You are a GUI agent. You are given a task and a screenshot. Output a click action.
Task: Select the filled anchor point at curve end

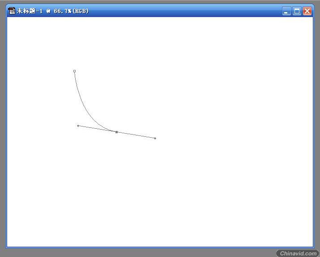116,132
